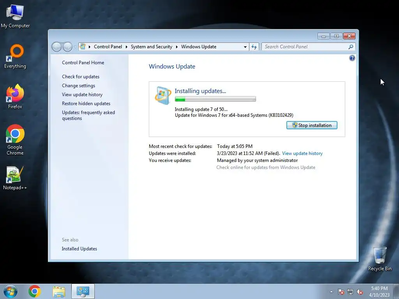This screenshot has height=299, width=399.
Task: Open Windows Explorer taskbar icon
Action: pyautogui.click(x=59, y=292)
